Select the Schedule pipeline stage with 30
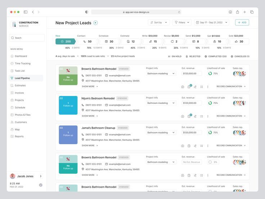The width and height of the screenshot is (265, 199). click(109, 41)
